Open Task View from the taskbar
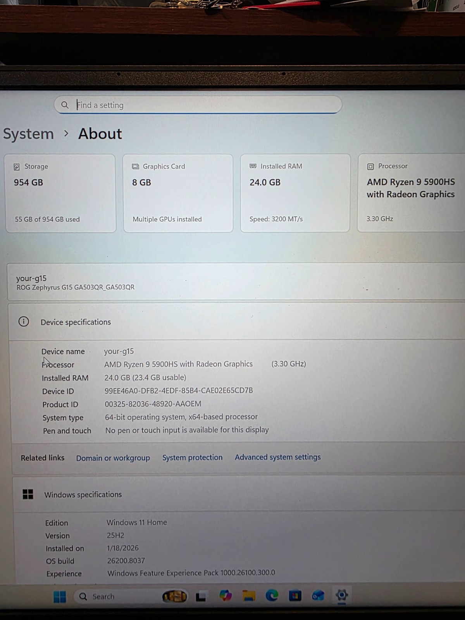Viewport: 465px width, 620px height. point(201,597)
